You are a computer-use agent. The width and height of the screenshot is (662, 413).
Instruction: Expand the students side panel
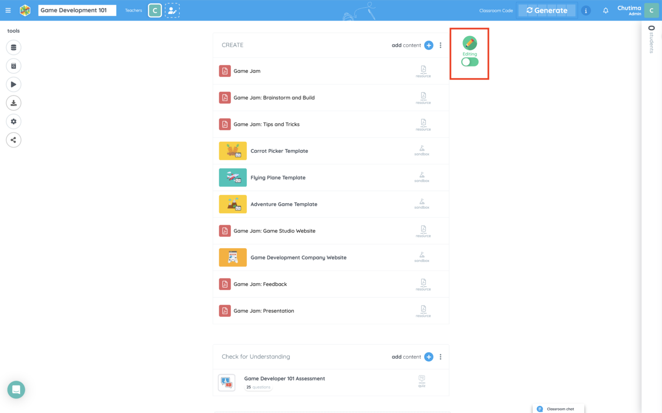652,39
